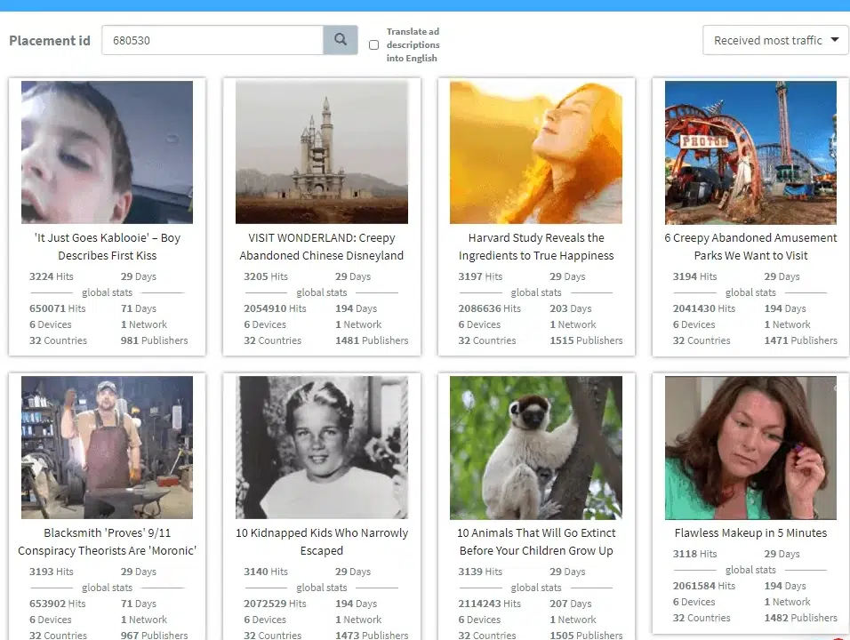Image resolution: width=850 pixels, height=640 pixels.
Task: Open '6 Creepy Abandoned Amusement Parks' title
Action: 750,246
